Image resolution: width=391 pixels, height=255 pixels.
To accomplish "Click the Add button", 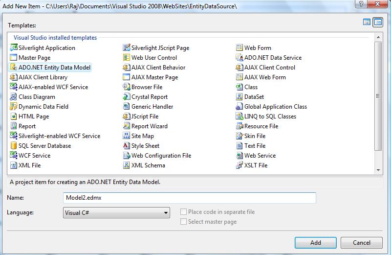I will pyautogui.click(x=315, y=242).
